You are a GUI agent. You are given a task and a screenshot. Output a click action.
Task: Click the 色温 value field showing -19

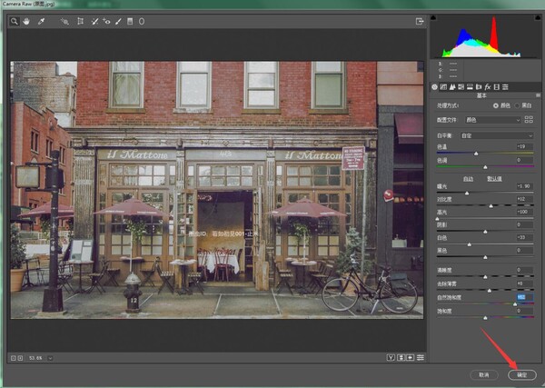click(x=524, y=146)
